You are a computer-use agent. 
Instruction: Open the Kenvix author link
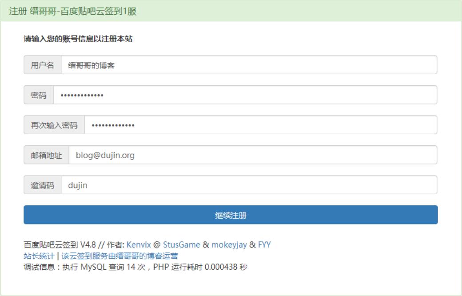pos(139,245)
